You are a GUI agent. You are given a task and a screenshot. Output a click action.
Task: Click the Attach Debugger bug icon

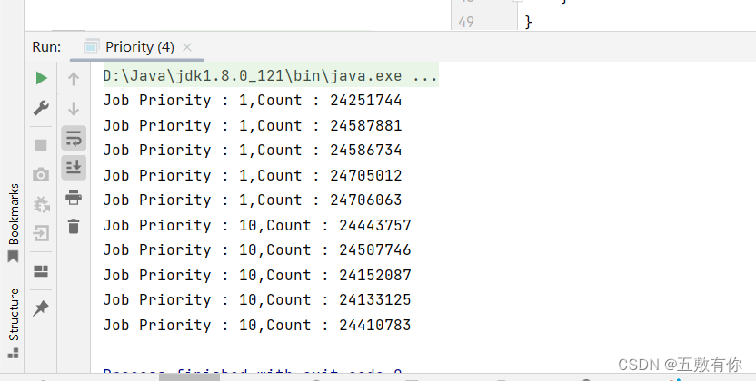pos(42,204)
